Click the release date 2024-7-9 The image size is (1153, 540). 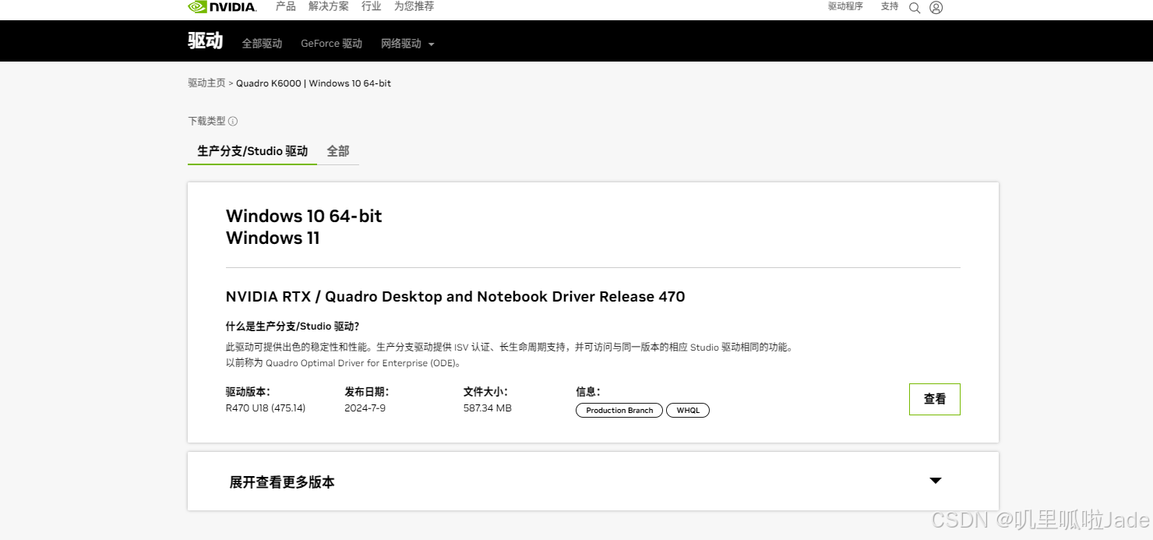365,408
